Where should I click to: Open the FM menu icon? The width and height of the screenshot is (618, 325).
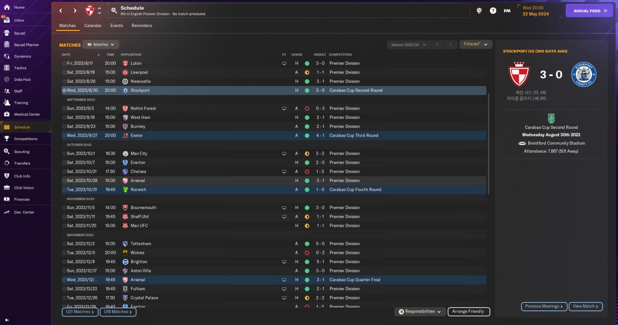[507, 11]
